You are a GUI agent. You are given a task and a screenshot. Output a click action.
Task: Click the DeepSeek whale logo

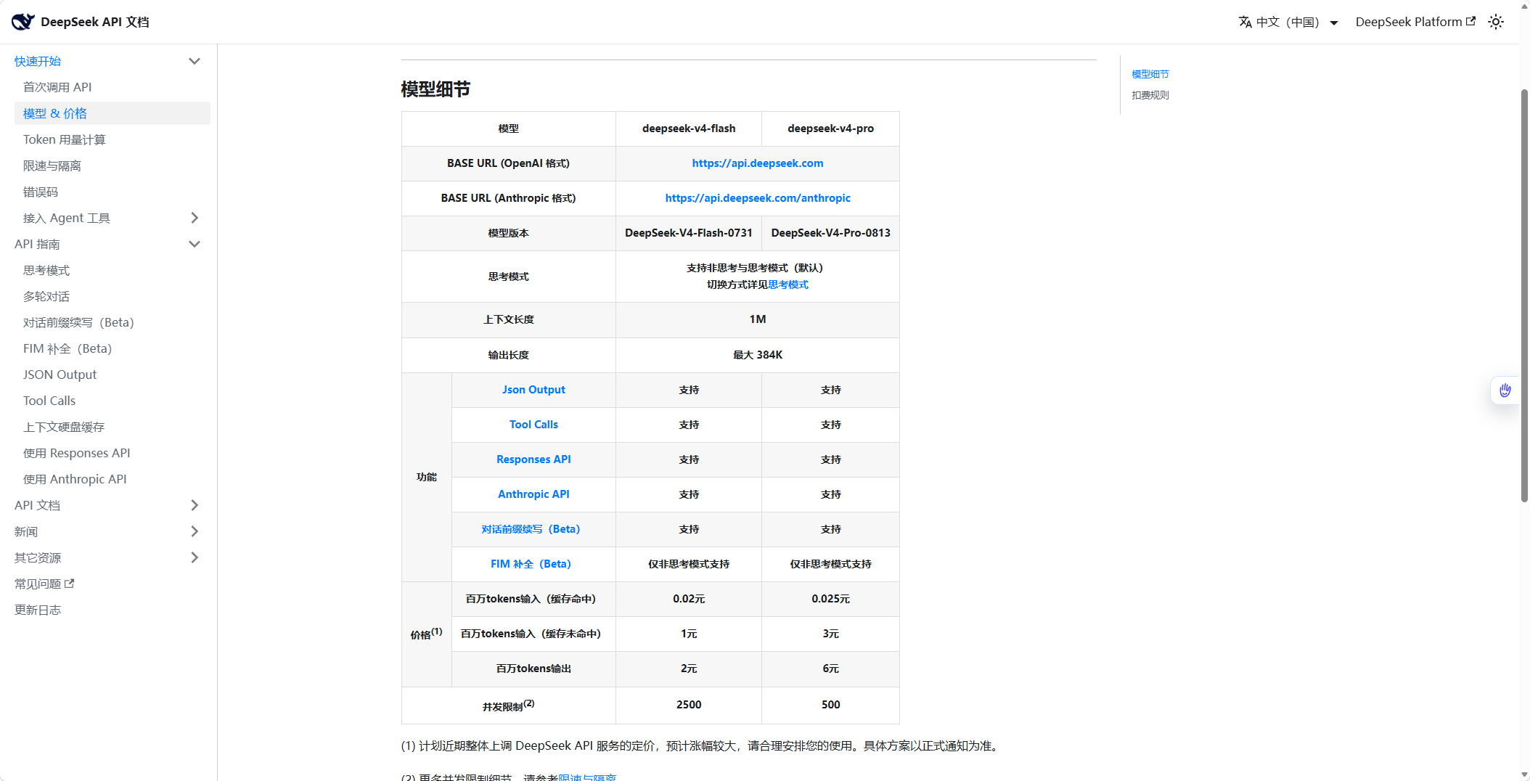pos(23,22)
